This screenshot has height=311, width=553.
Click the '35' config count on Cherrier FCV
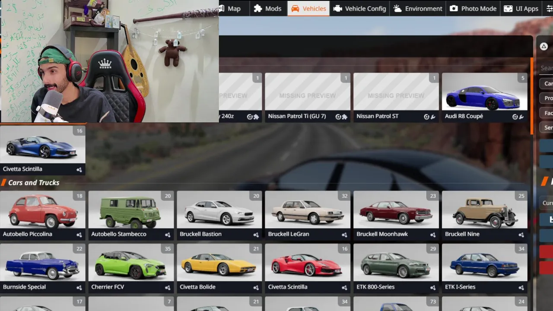point(168,249)
